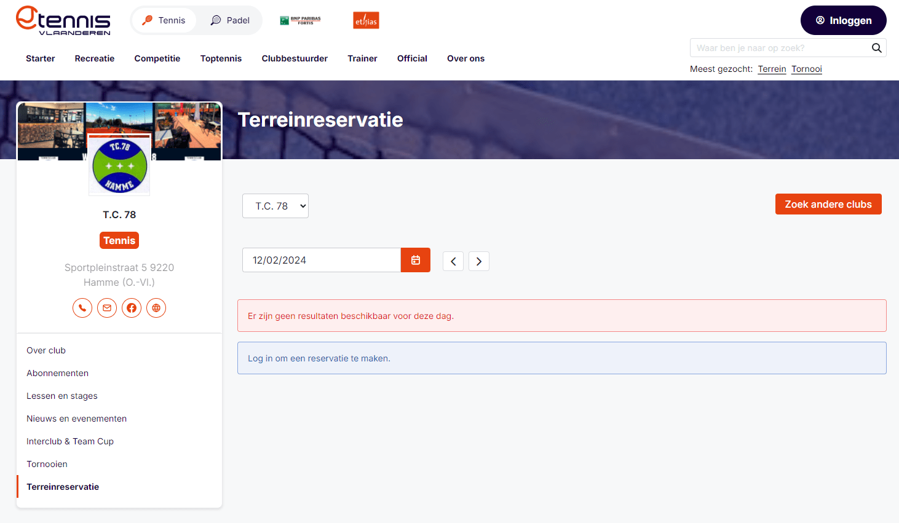Open the club website globe icon
899x523 pixels.
click(156, 308)
